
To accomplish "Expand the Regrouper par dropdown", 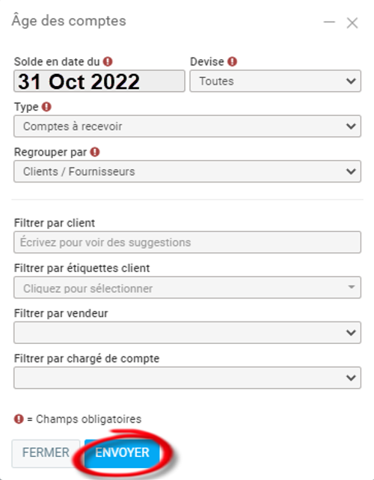I will (188, 171).
